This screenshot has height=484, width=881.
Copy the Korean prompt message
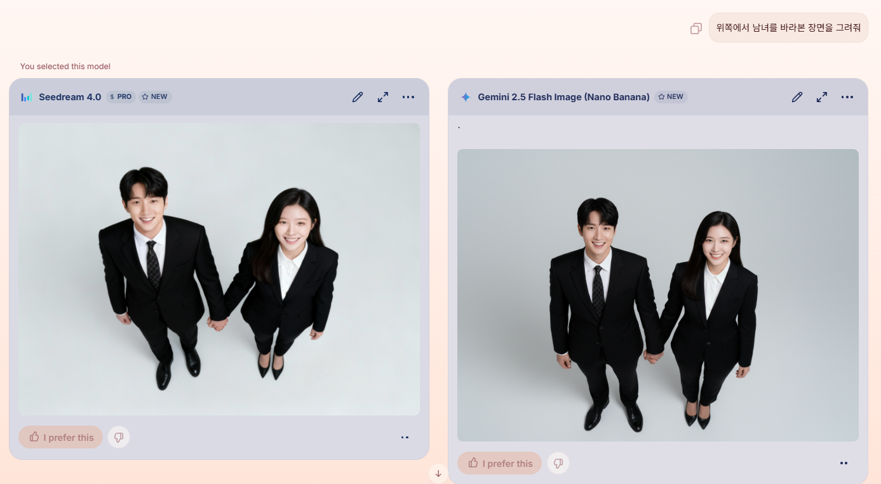tap(696, 29)
